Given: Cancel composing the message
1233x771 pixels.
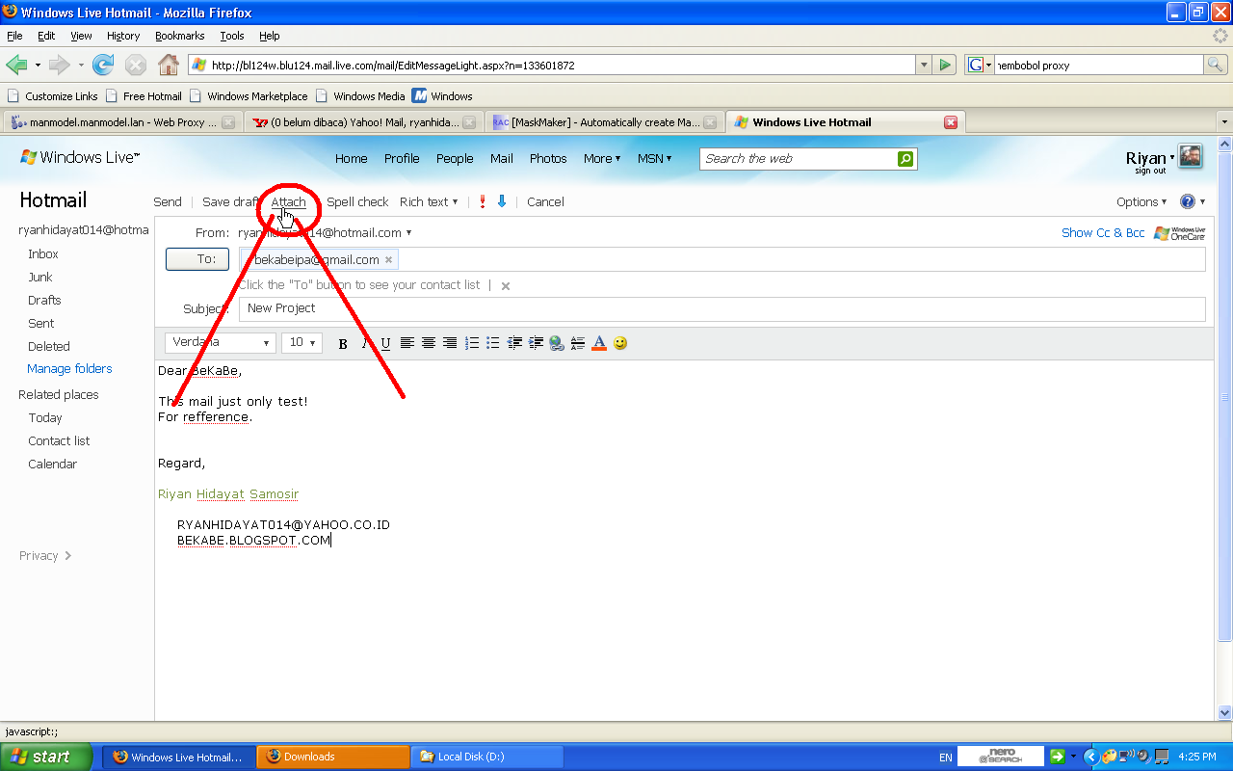Looking at the screenshot, I should [x=545, y=201].
